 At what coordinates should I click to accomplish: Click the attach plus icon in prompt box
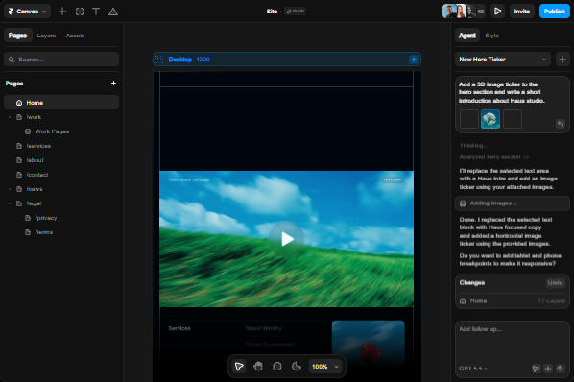[x=548, y=369]
